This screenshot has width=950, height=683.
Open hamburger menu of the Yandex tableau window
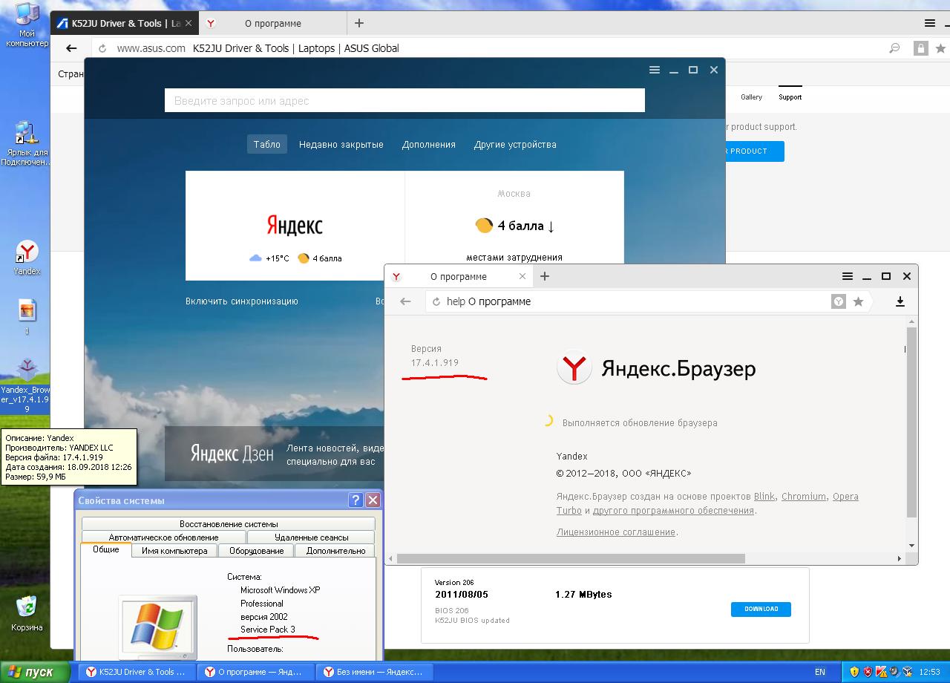(654, 70)
